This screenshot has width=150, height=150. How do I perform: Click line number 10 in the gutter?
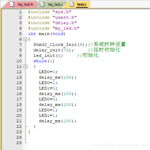click(19, 61)
